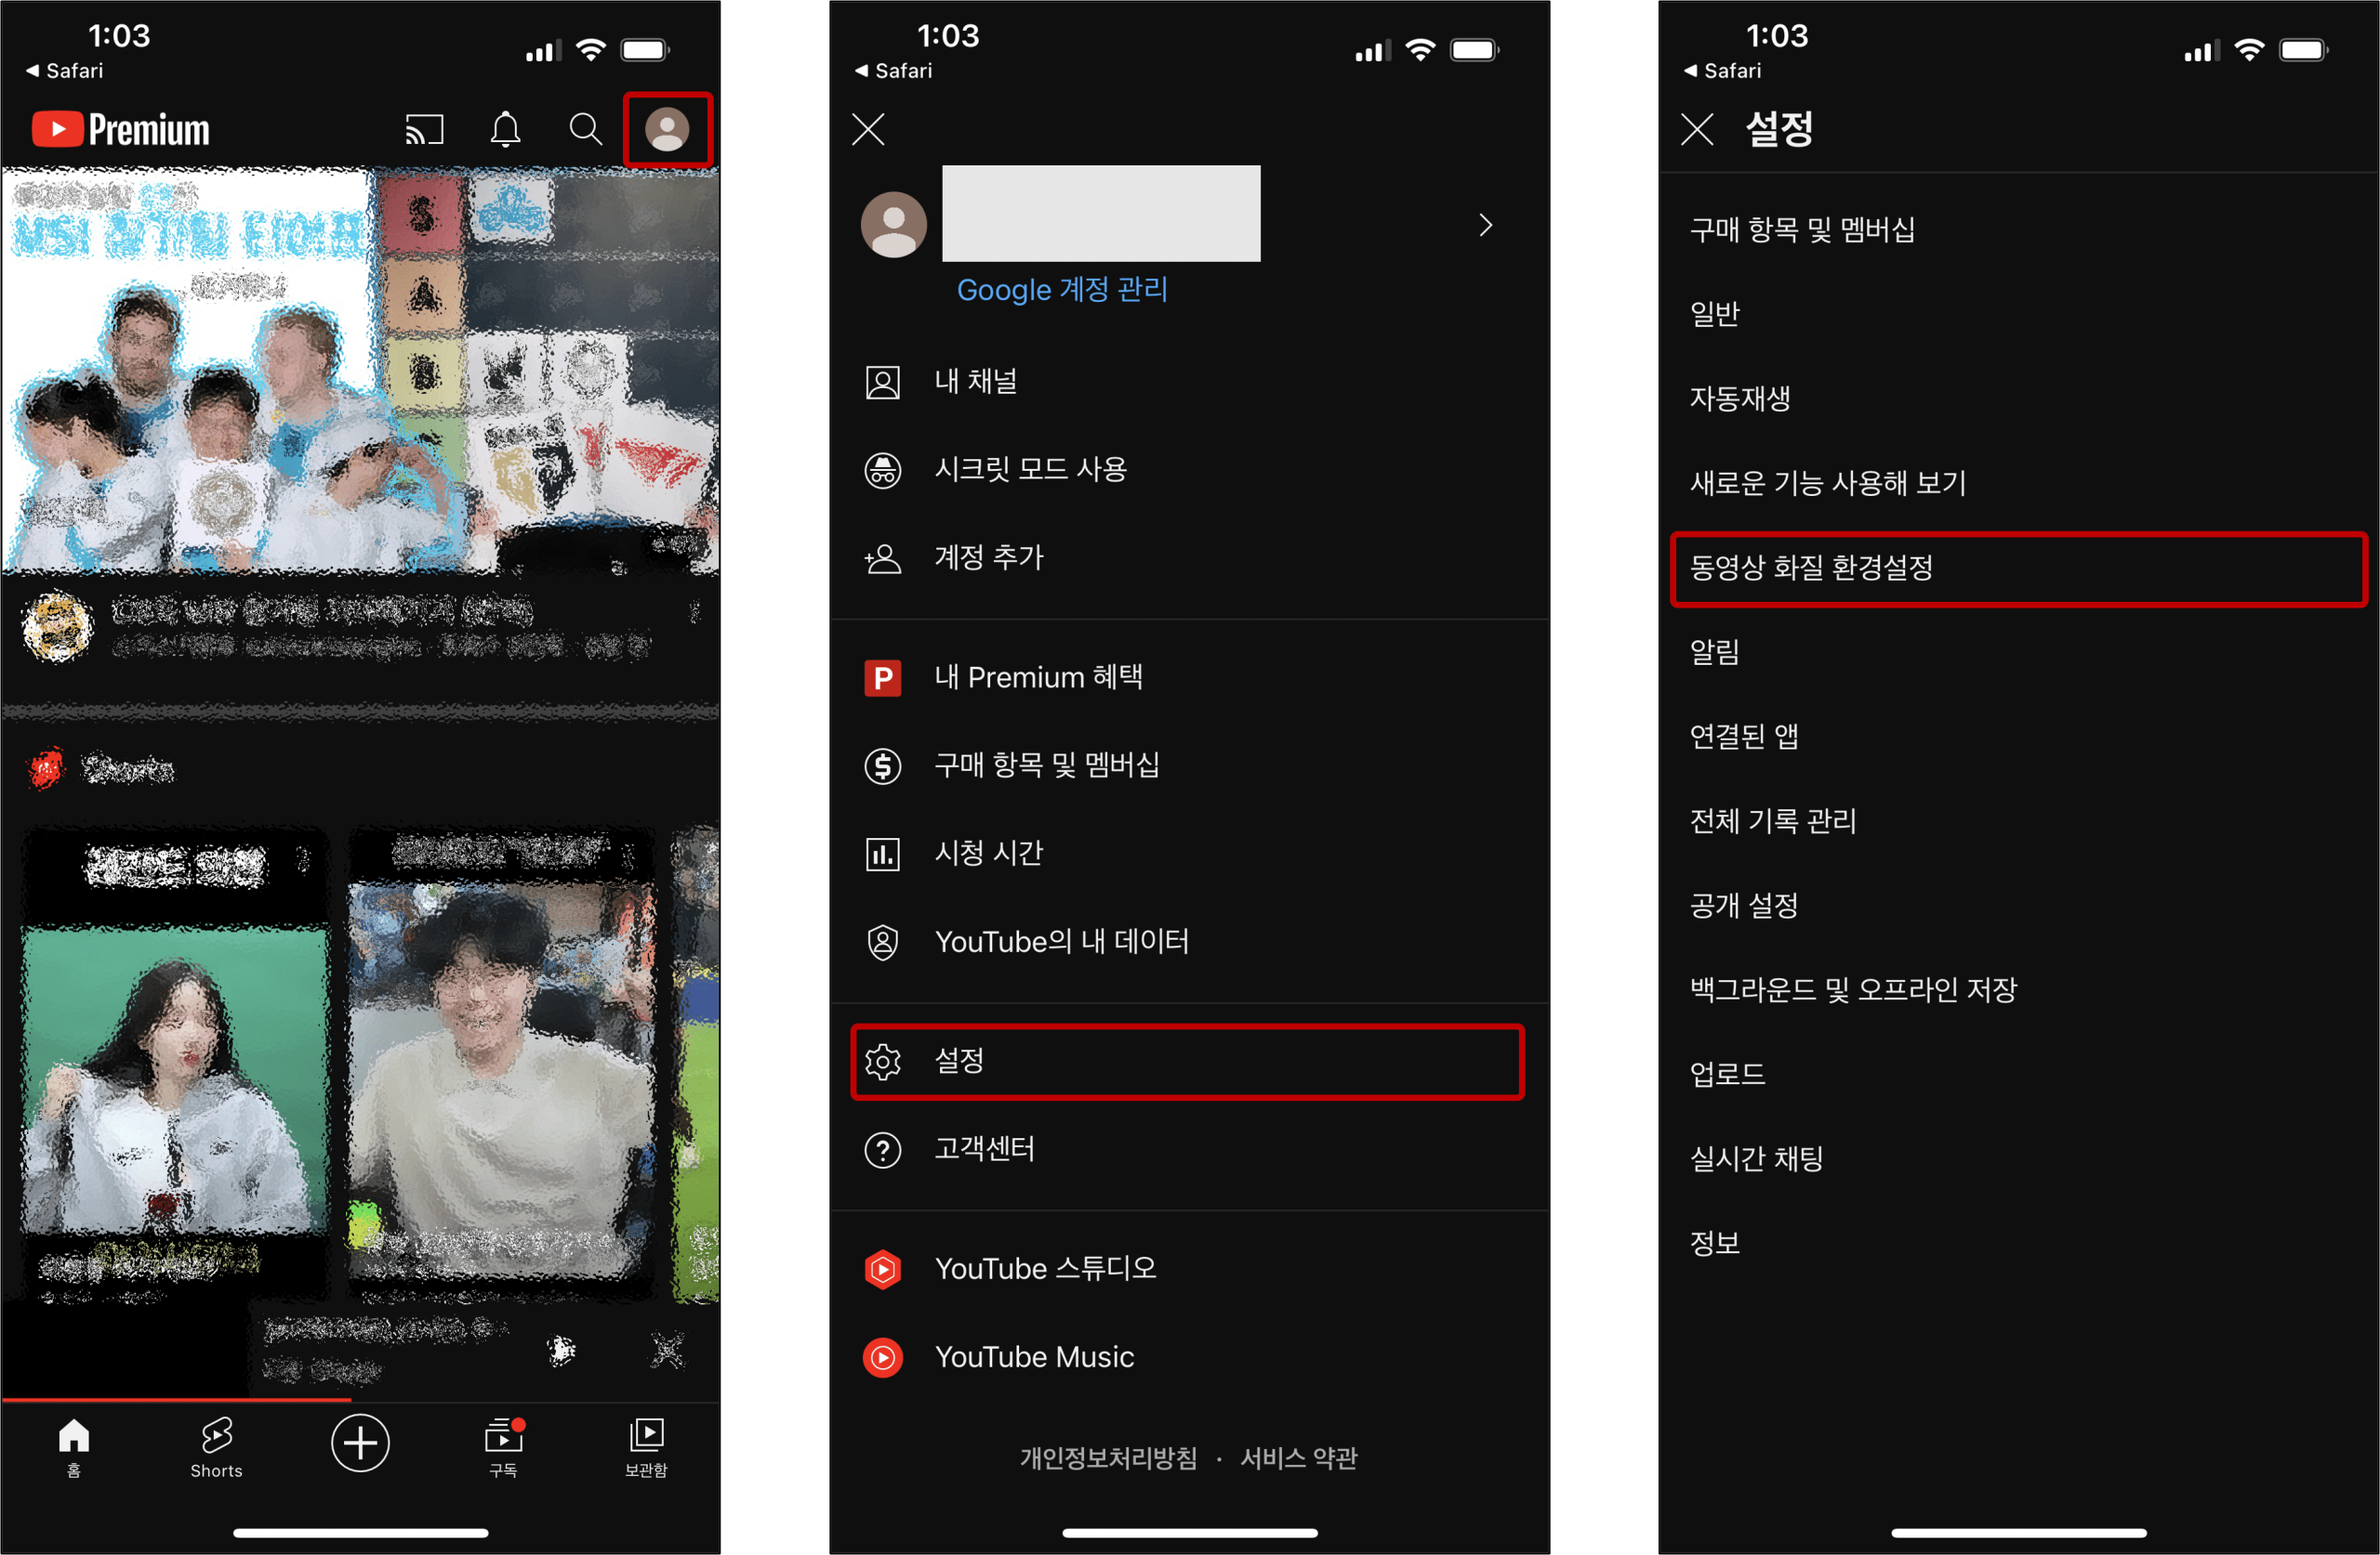Viewport: 2380px width, 1555px height.
Task: Open the 구독 subscriptions tab
Action: (x=503, y=1447)
